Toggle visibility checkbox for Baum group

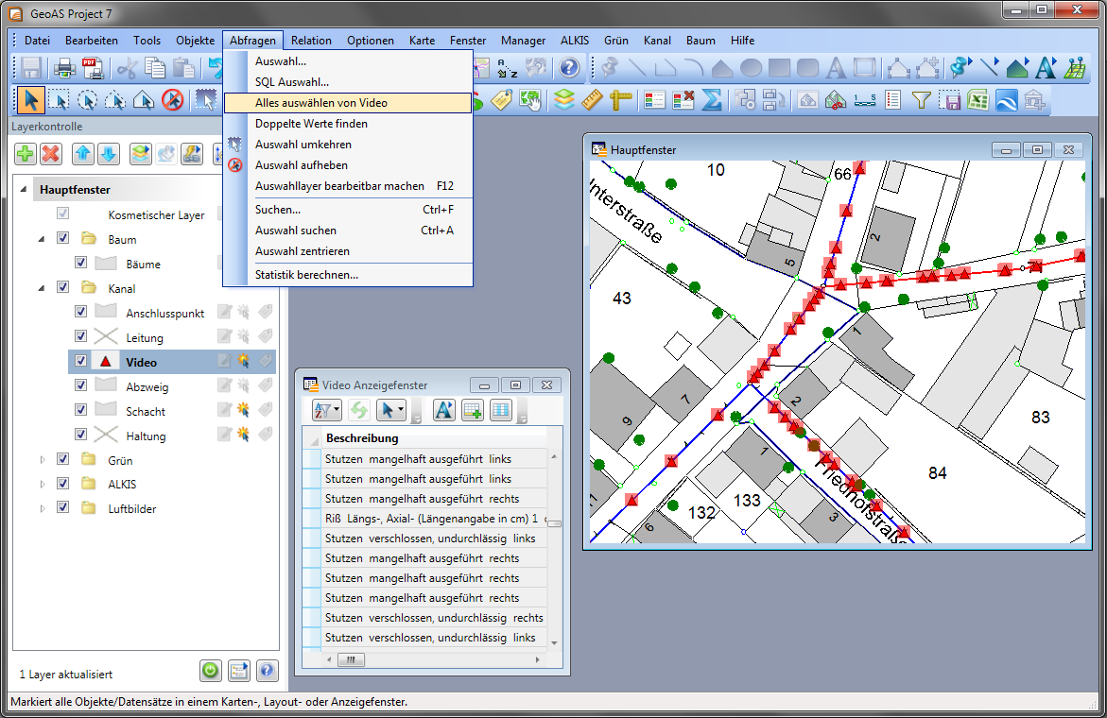click(62, 238)
